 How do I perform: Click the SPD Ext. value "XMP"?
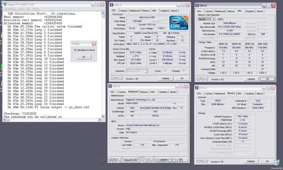point(263,34)
